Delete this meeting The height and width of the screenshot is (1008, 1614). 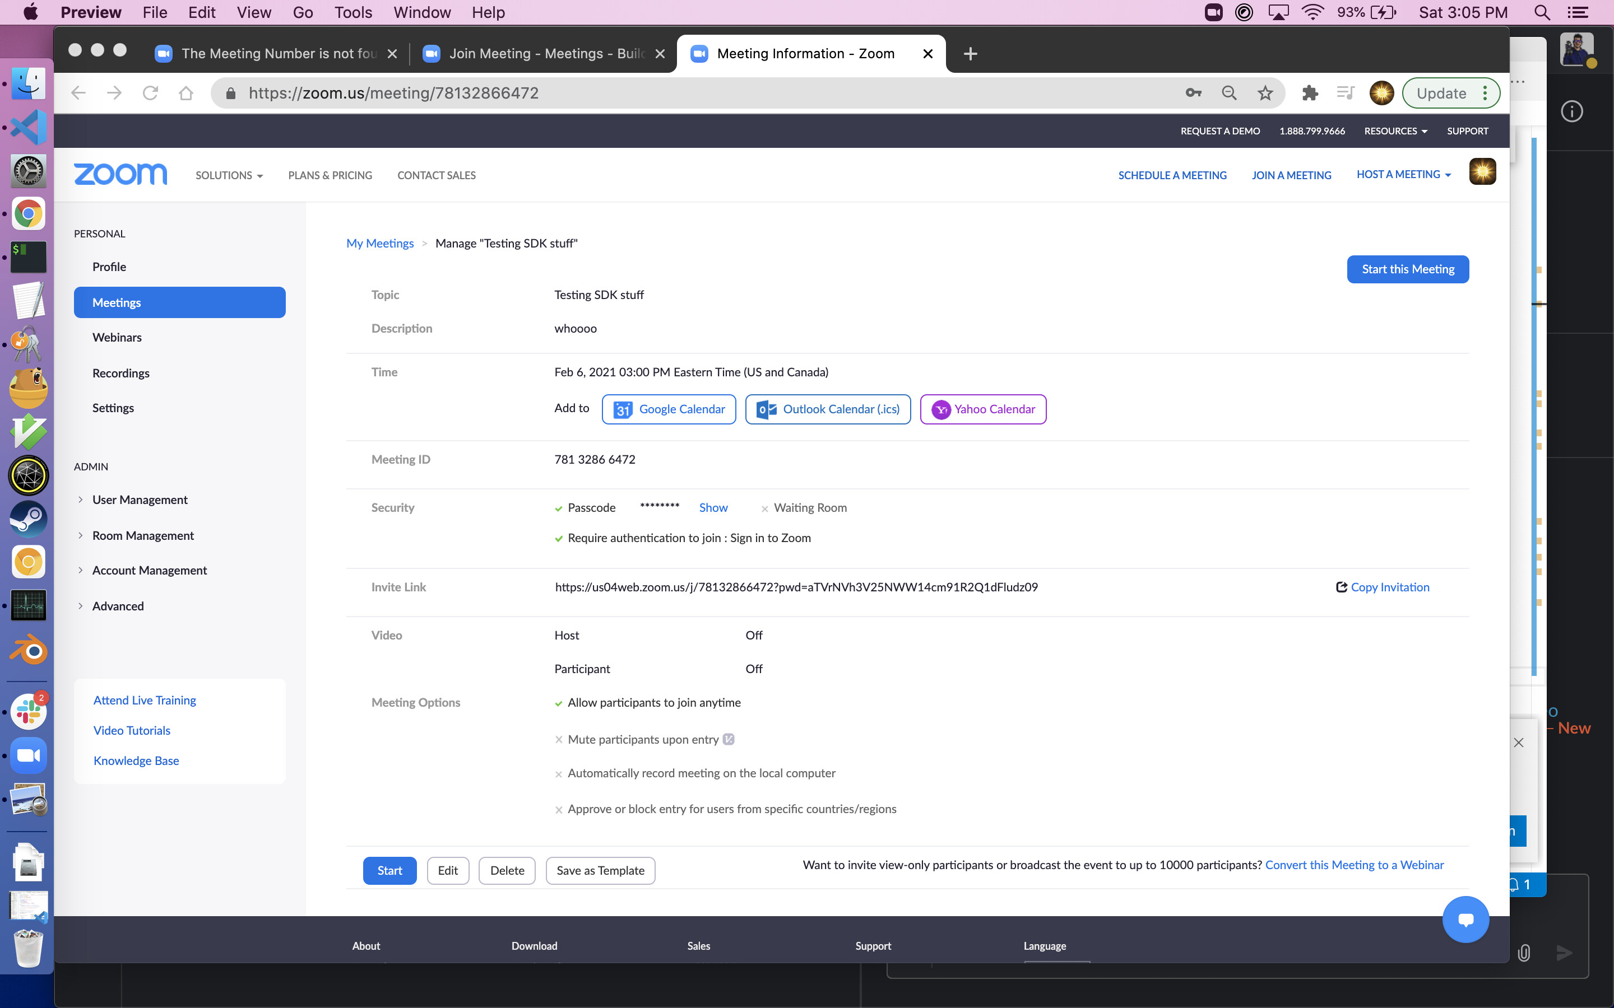point(507,871)
